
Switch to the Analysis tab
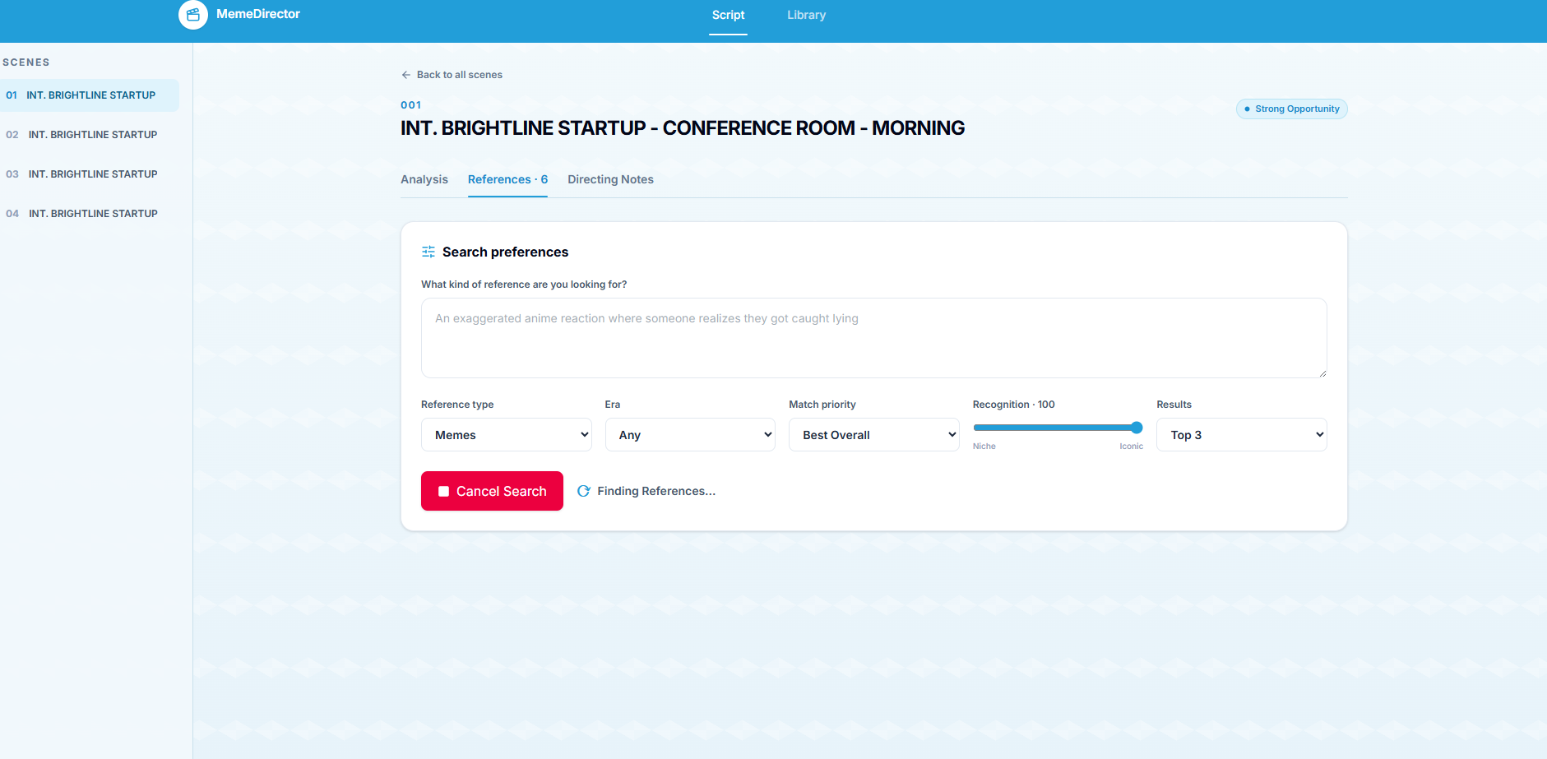[x=424, y=179]
